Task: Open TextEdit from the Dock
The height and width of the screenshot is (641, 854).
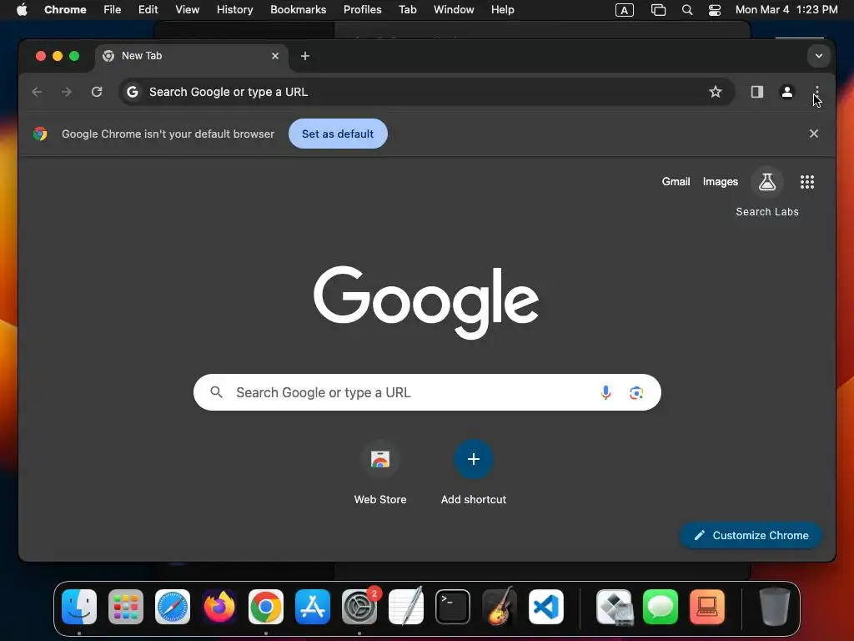Action: click(406, 607)
